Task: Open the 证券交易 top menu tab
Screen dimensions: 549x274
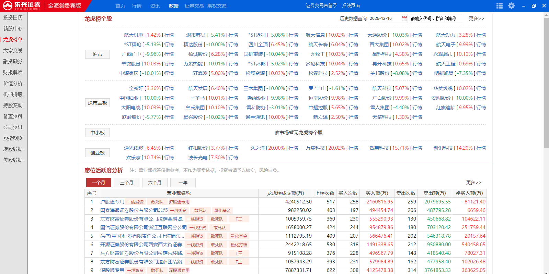Action: 194,6
